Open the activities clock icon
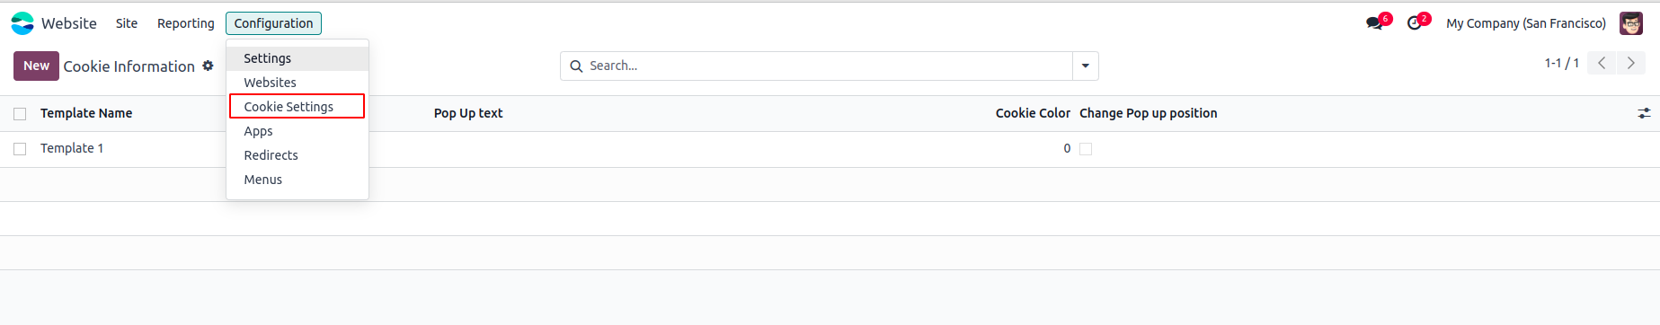 click(x=1415, y=23)
